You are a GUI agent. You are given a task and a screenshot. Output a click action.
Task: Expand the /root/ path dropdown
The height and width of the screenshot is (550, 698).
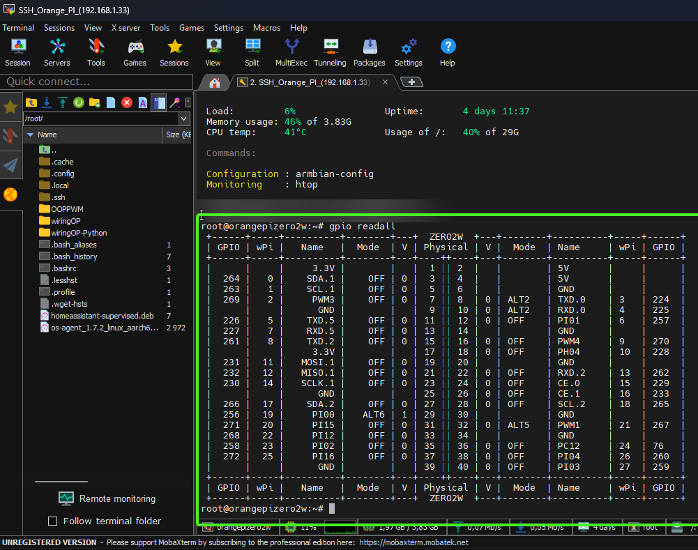[x=184, y=119]
